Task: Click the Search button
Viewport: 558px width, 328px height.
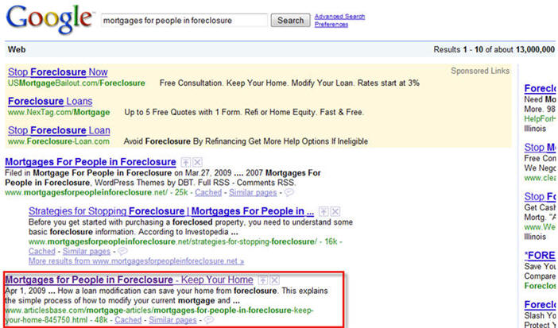Action: click(290, 21)
